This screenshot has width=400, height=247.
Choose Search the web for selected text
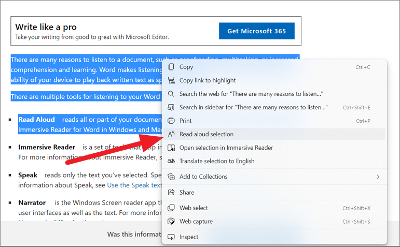point(274,94)
